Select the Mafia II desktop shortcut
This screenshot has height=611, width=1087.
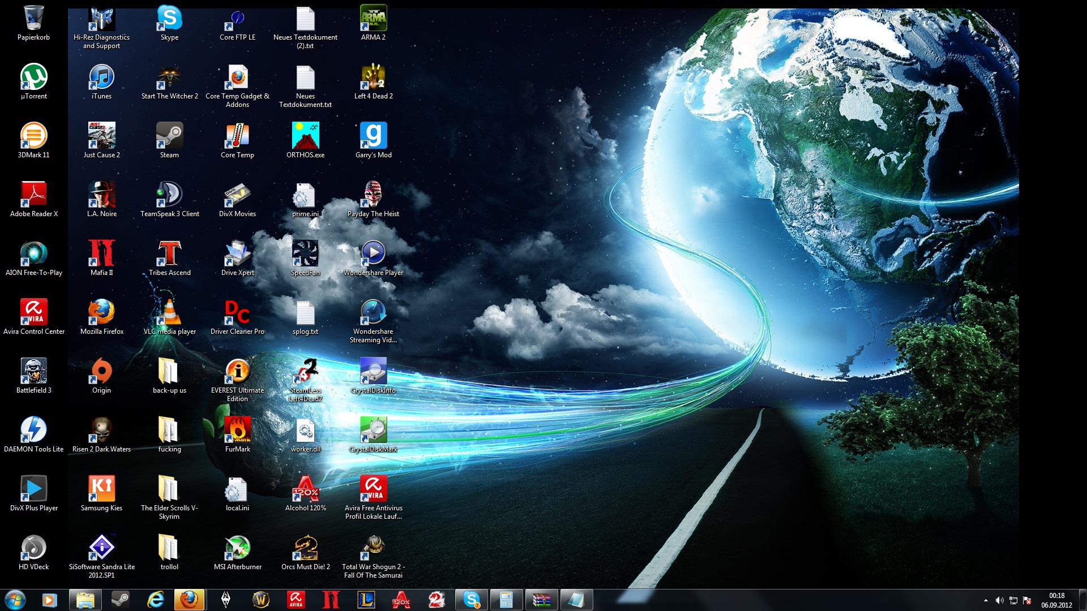click(101, 258)
